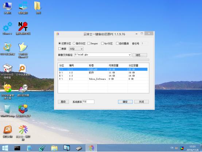Click the dialog's title bar swirl icon
202x152 pixels.
[58, 34]
